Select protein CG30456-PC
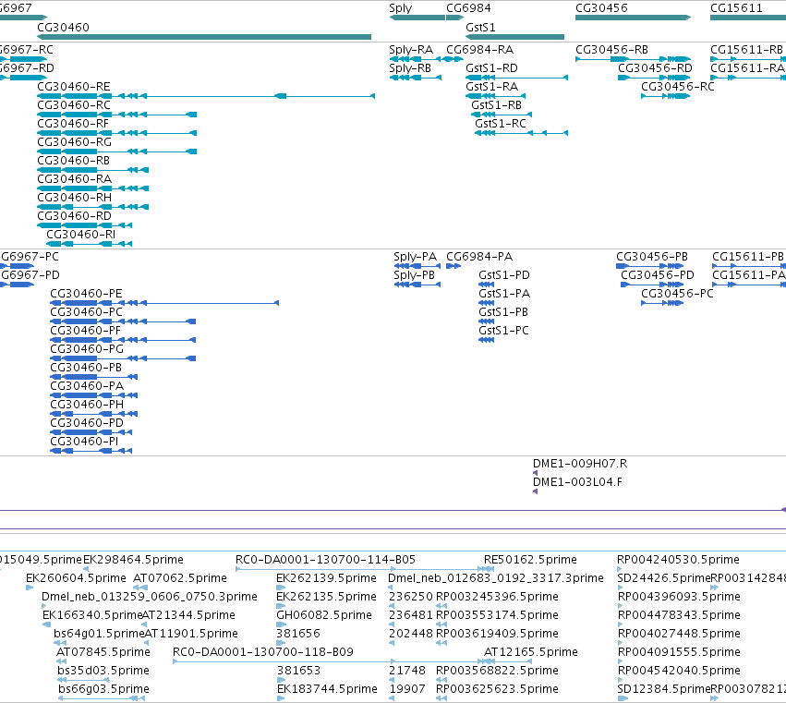The image size is (786, 703). [677, 295]
